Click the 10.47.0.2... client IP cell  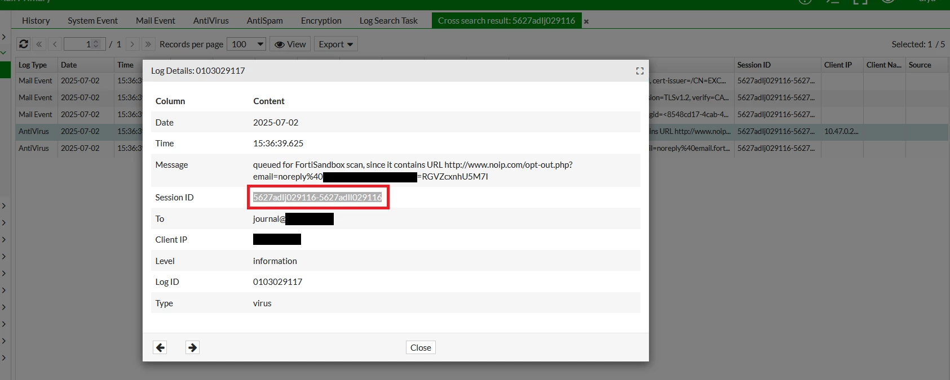pos(841,131)
